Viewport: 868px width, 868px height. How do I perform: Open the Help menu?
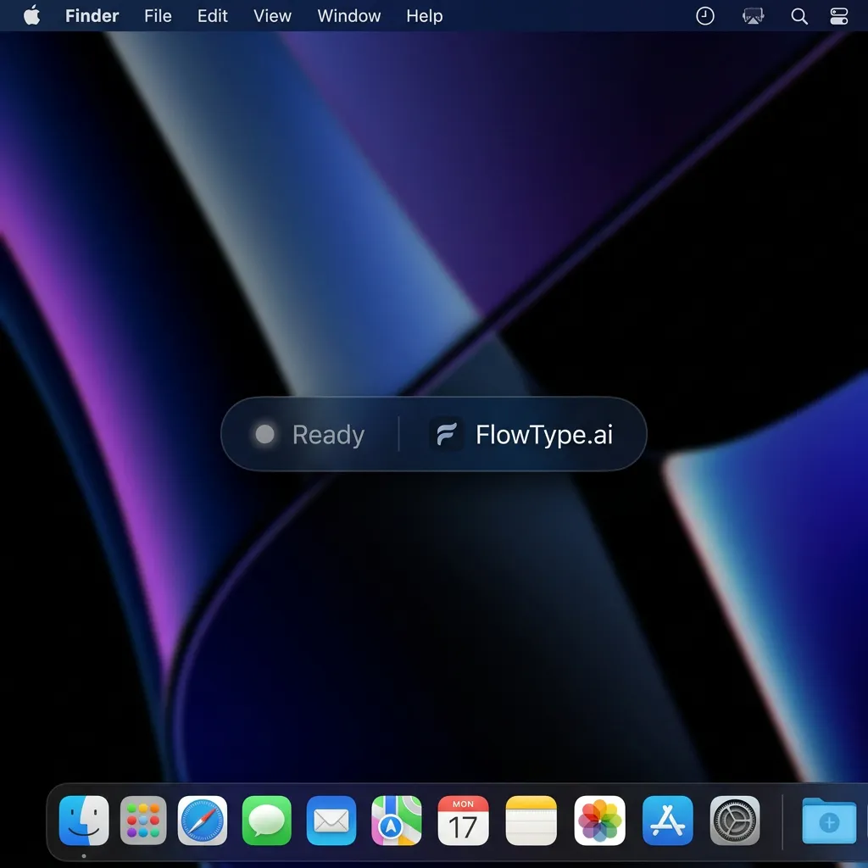click(x=425, y=15)
